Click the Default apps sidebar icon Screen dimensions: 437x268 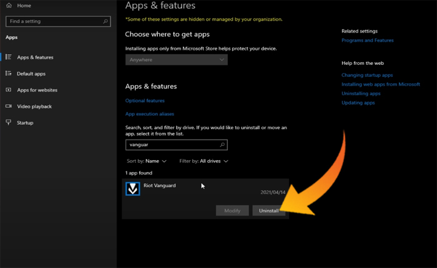pos(9,74)
